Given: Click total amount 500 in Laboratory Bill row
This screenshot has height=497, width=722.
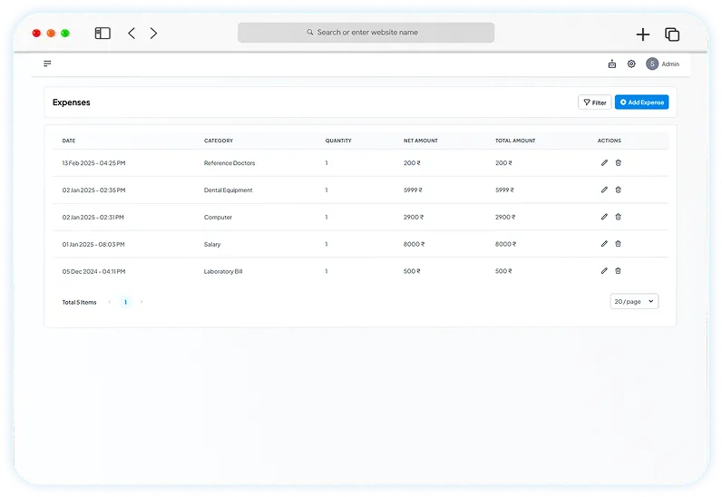Looking at the screenshot, I should [x=503, y=272].
